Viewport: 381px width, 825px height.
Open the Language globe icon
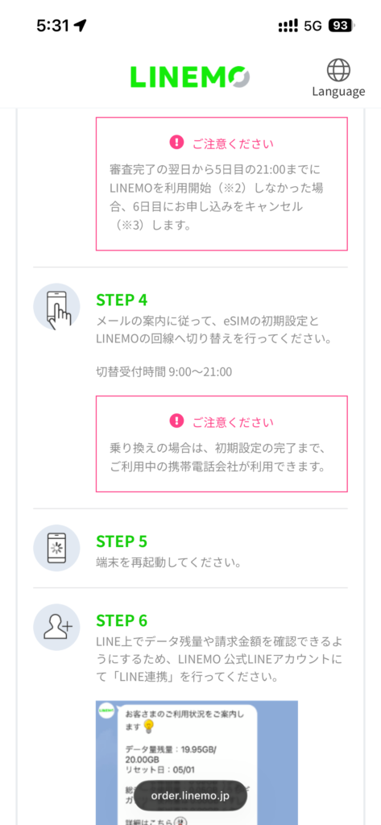click(338, 70)
